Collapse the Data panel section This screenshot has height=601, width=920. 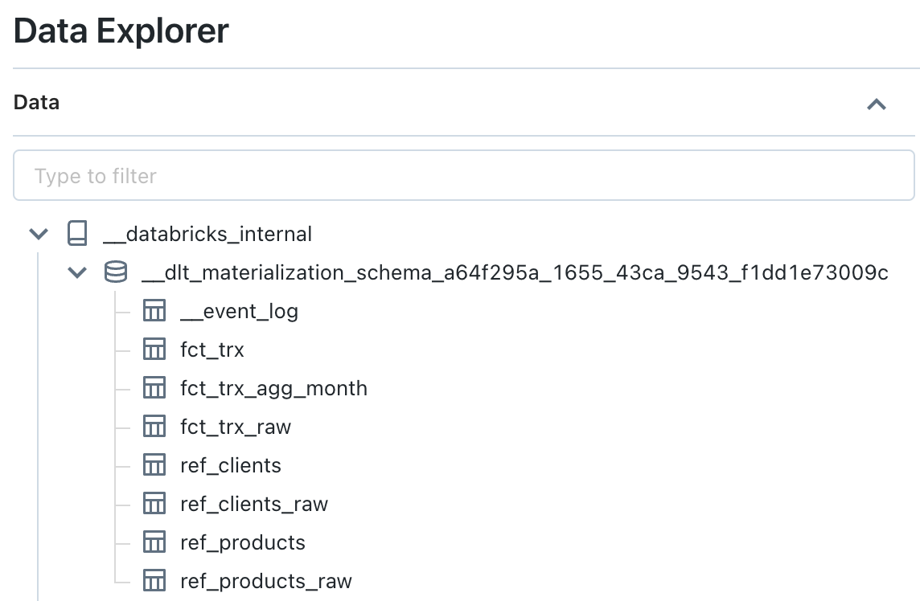(x=876, y=104)
